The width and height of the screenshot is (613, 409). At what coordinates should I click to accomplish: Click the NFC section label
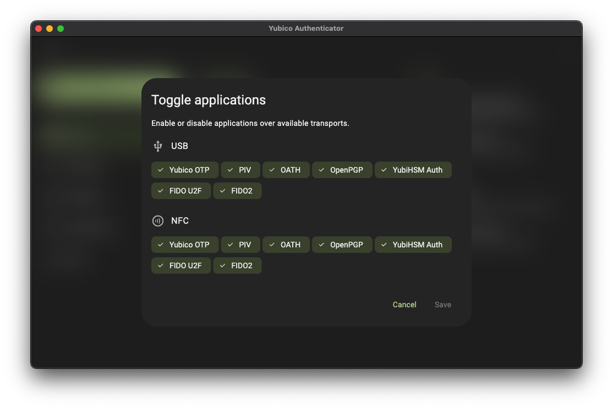pos(180,220)
